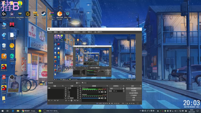This screenshot has width=201, height=113.
Task: Open Filters button above the panels
Action: point(84,83)
